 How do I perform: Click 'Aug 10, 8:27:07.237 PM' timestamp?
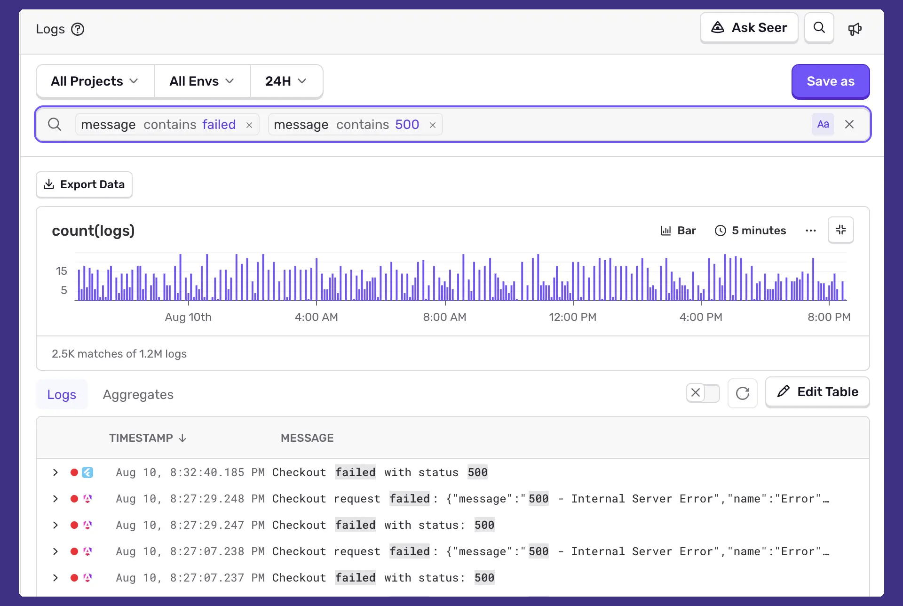click(190, 578)
